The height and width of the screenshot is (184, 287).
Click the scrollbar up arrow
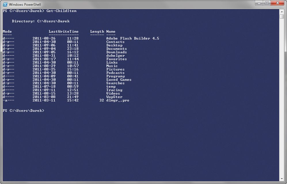(282, 12)
